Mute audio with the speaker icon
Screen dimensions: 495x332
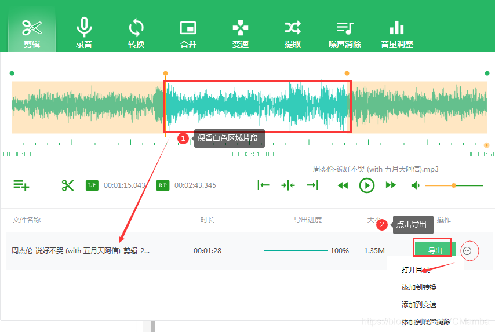click(x=415, y=185)
